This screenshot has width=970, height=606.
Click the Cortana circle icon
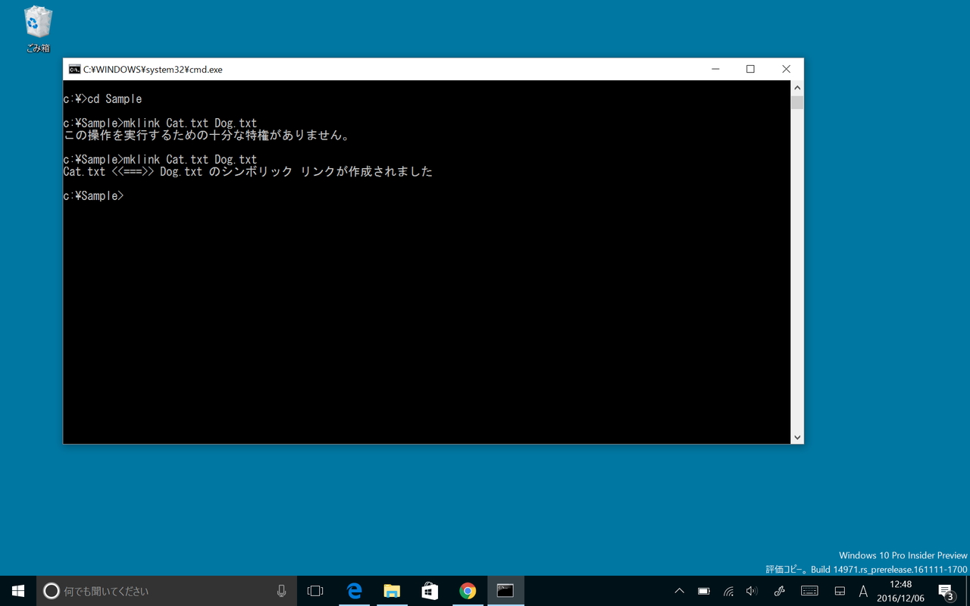(x=51, y=591)
